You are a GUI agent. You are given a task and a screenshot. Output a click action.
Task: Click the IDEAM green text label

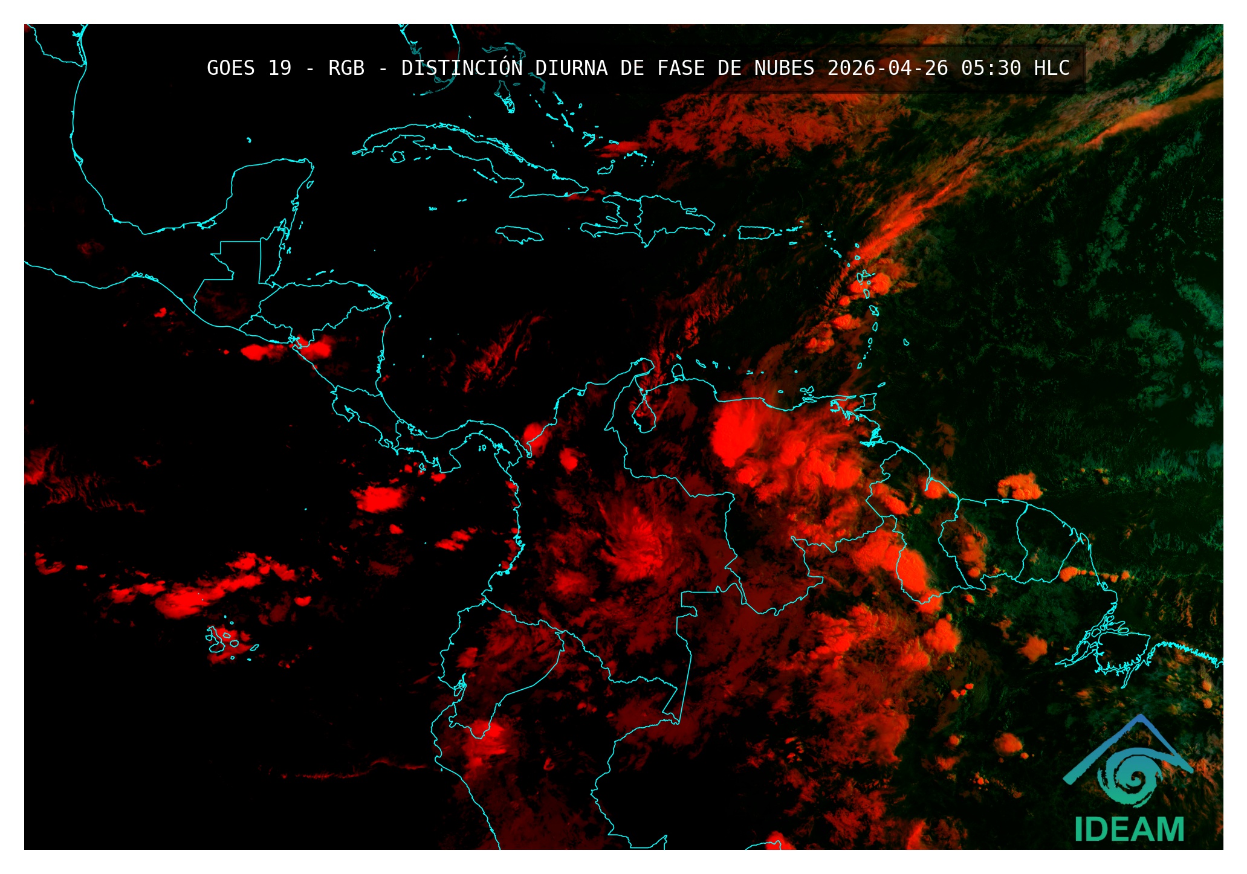pyautogui.click(x=1129, y=829)
